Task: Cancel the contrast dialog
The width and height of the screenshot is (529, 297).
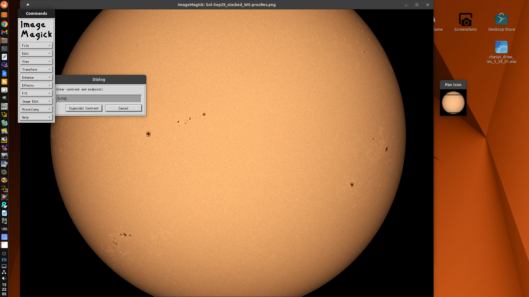Action: [x=123, y=108]
